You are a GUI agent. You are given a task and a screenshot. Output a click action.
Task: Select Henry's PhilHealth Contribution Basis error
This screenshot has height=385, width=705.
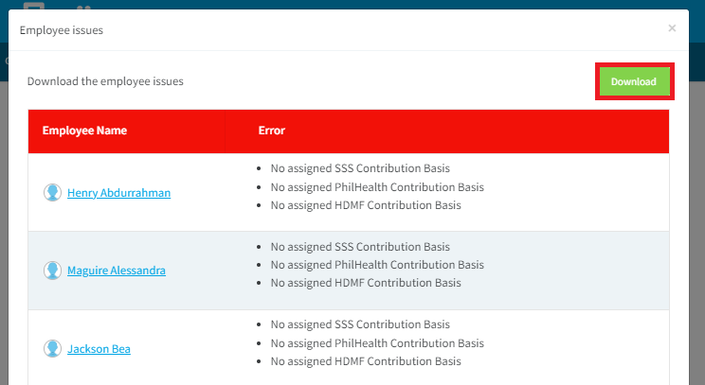tap(377, 187)
